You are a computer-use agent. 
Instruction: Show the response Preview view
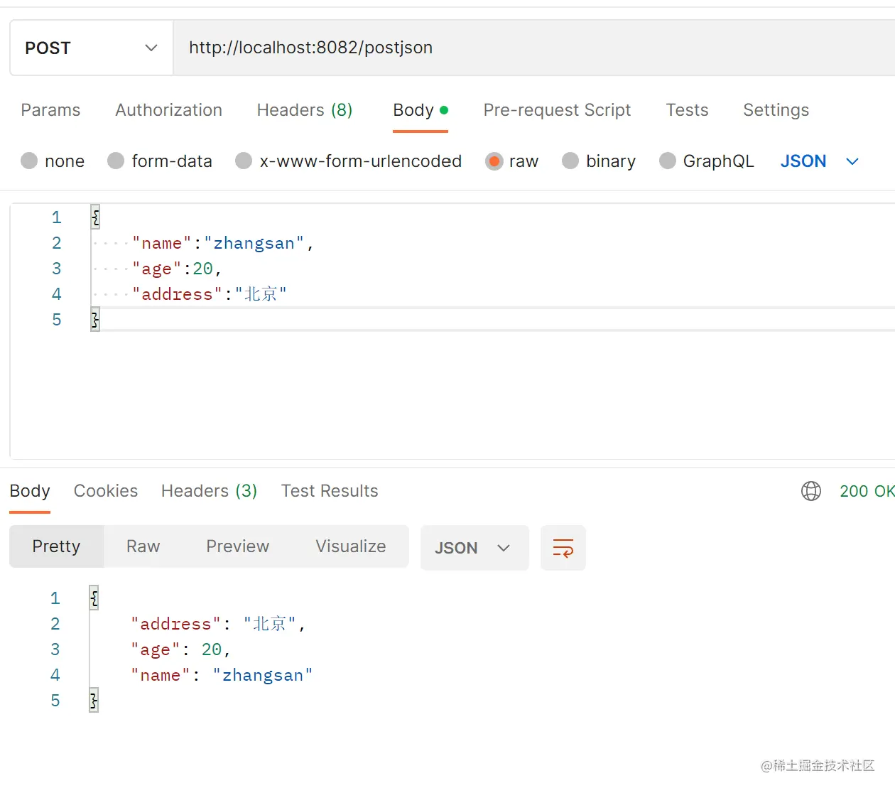(237, 546)
